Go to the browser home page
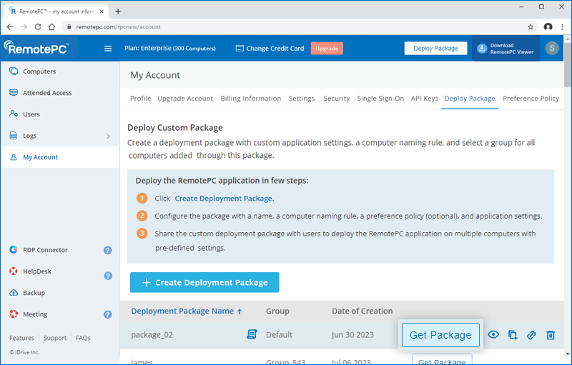The image size is (572, 365). pyautogui.click(x=51, y=27)
